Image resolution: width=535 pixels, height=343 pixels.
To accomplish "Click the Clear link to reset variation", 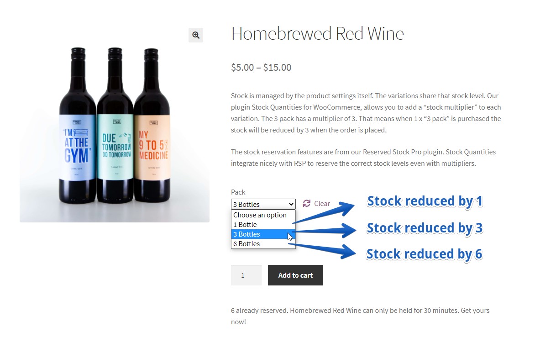I will 322,204.
